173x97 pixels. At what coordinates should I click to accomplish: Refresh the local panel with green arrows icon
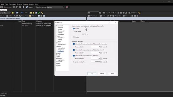(39, 13)
